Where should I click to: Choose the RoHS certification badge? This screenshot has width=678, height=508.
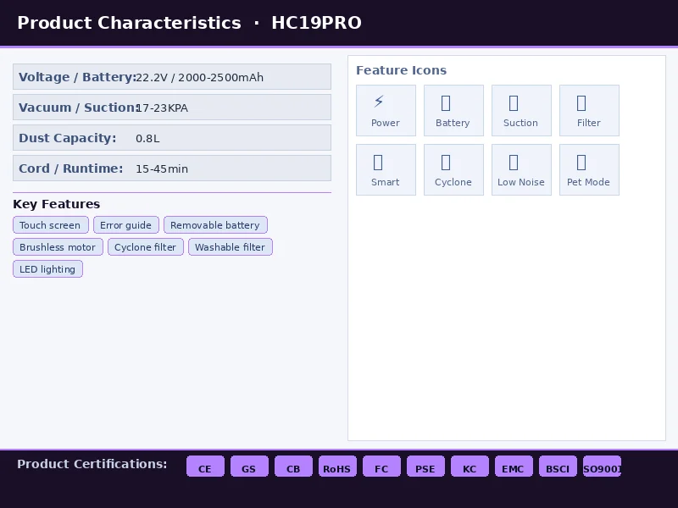(x=337, y=467)
